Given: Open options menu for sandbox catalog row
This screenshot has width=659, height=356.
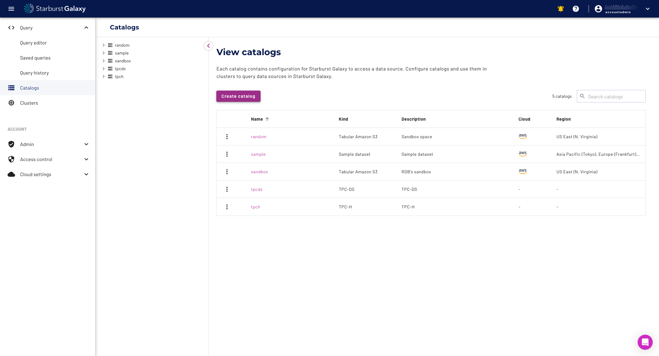Looking at the screenshot, I should [x=227, y=172].
